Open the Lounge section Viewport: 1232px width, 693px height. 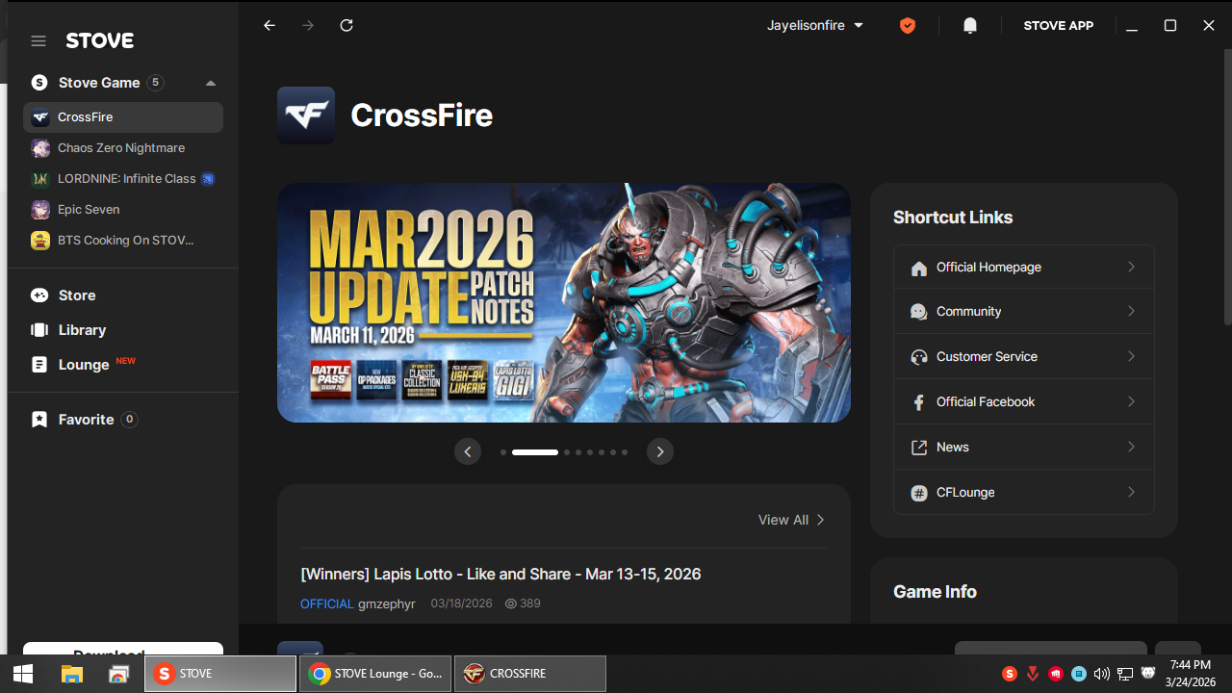[x=84, y=365]
